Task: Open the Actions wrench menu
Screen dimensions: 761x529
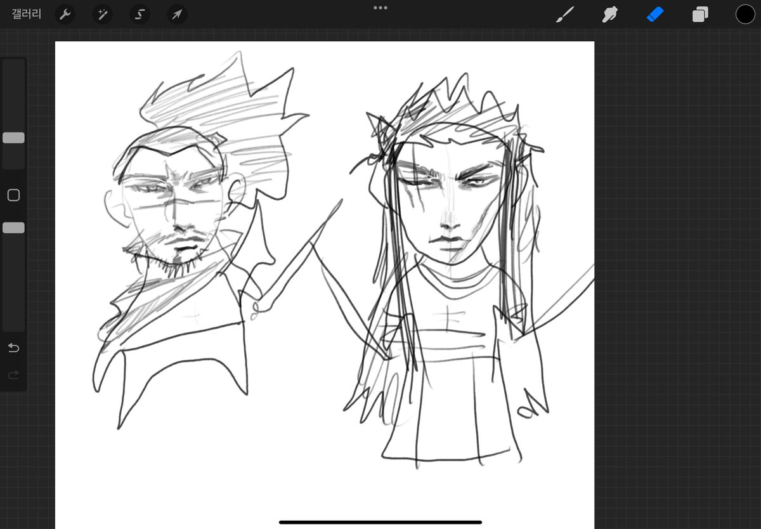Action: tap(65, 14)
